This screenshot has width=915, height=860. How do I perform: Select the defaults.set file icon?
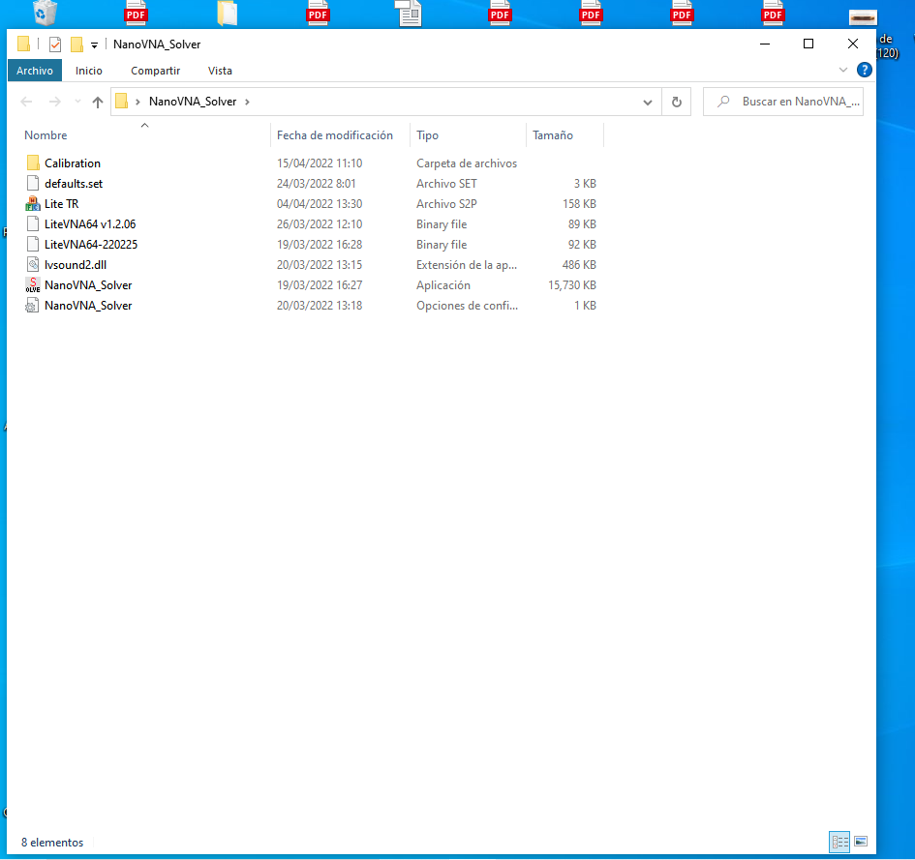[33, 183]
